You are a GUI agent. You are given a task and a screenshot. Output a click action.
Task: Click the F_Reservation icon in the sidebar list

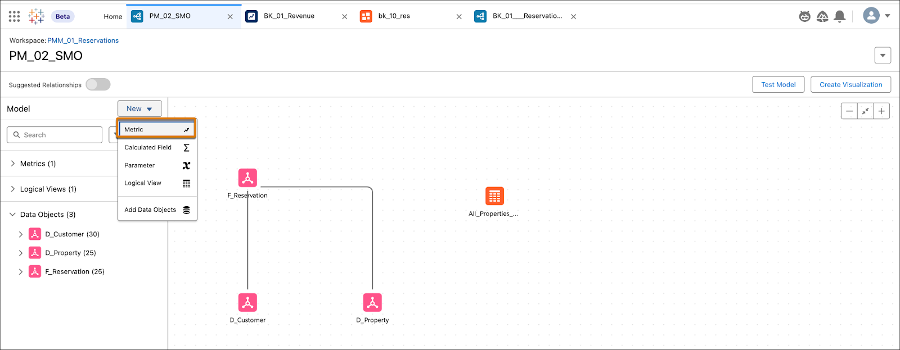tap(35, 271)
